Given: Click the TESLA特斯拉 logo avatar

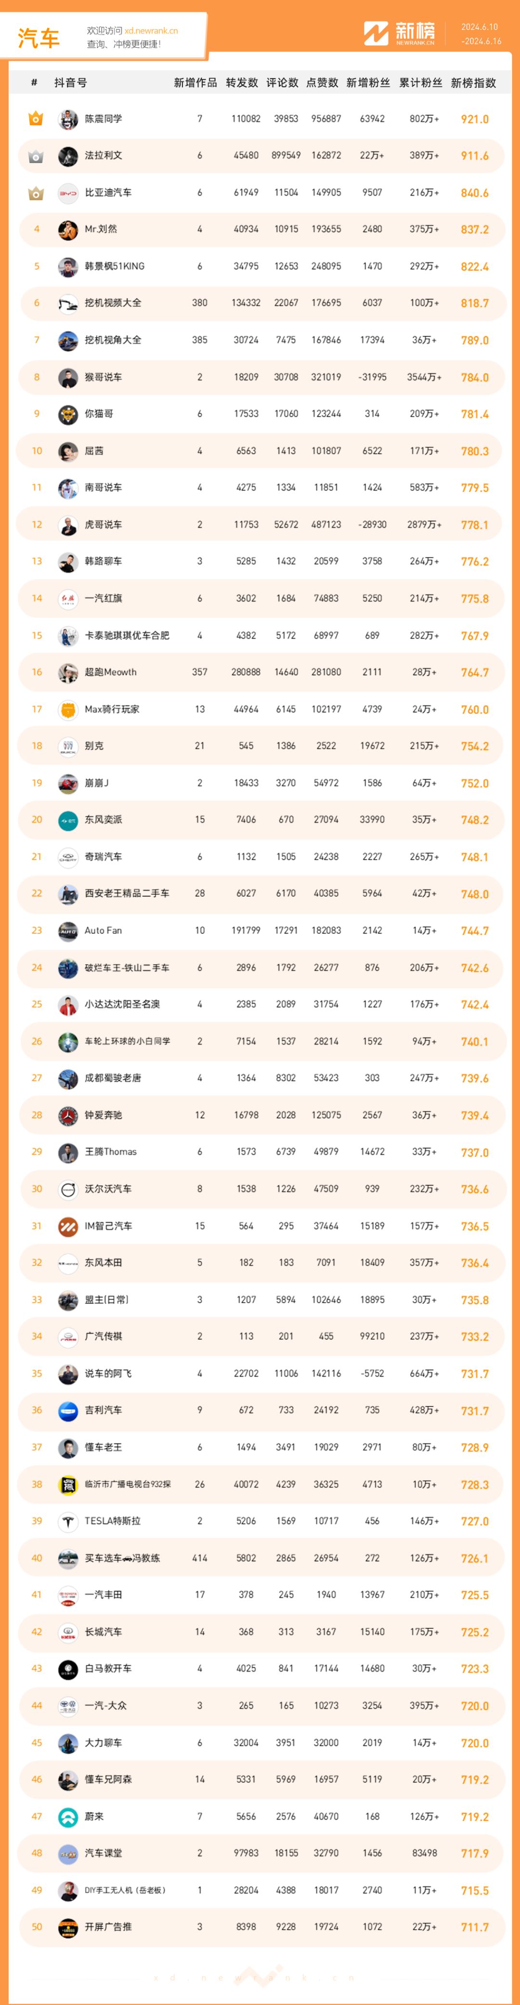Looking at the screenshot, I should coord(68,1521).
